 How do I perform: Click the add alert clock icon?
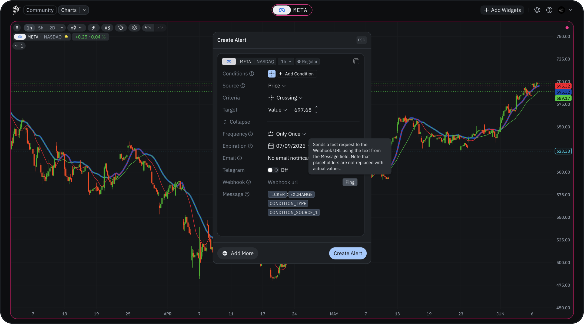pos(121,28)
